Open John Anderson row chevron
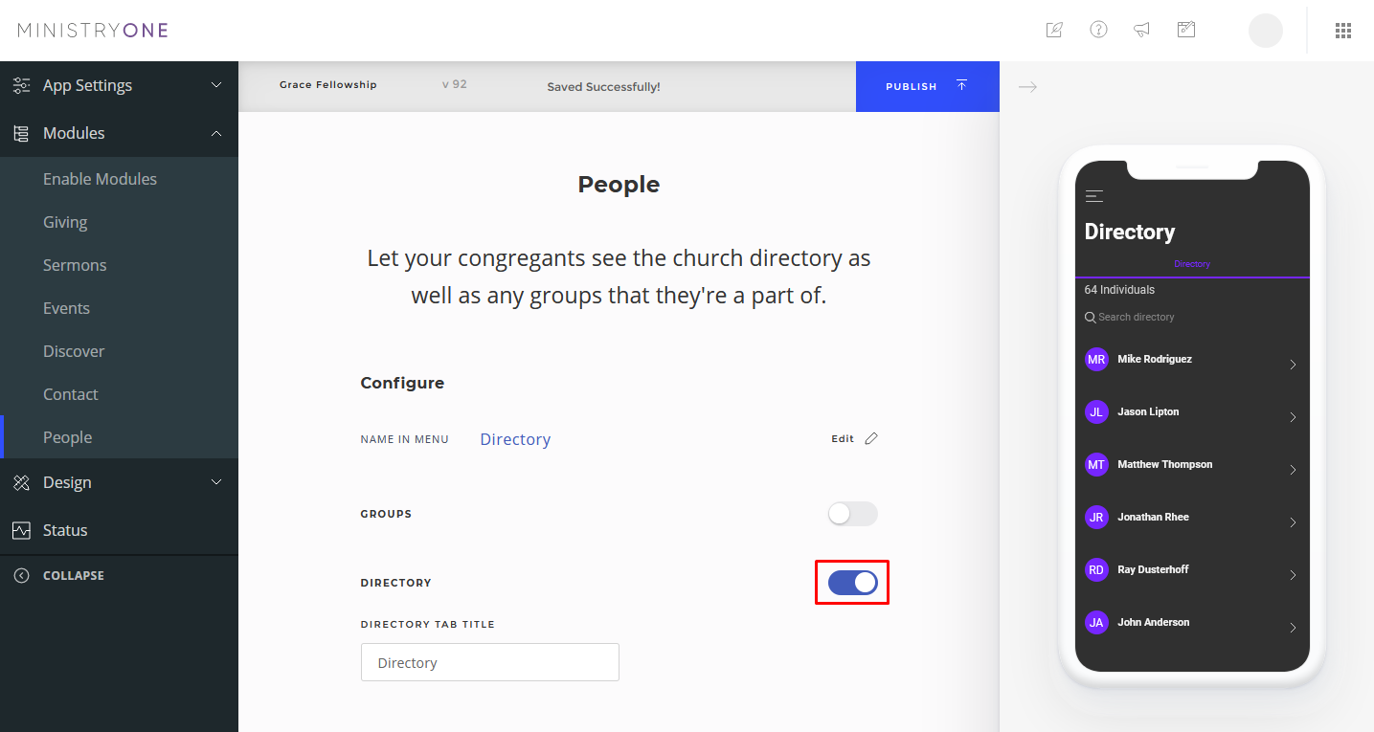 click(1293, 628)
